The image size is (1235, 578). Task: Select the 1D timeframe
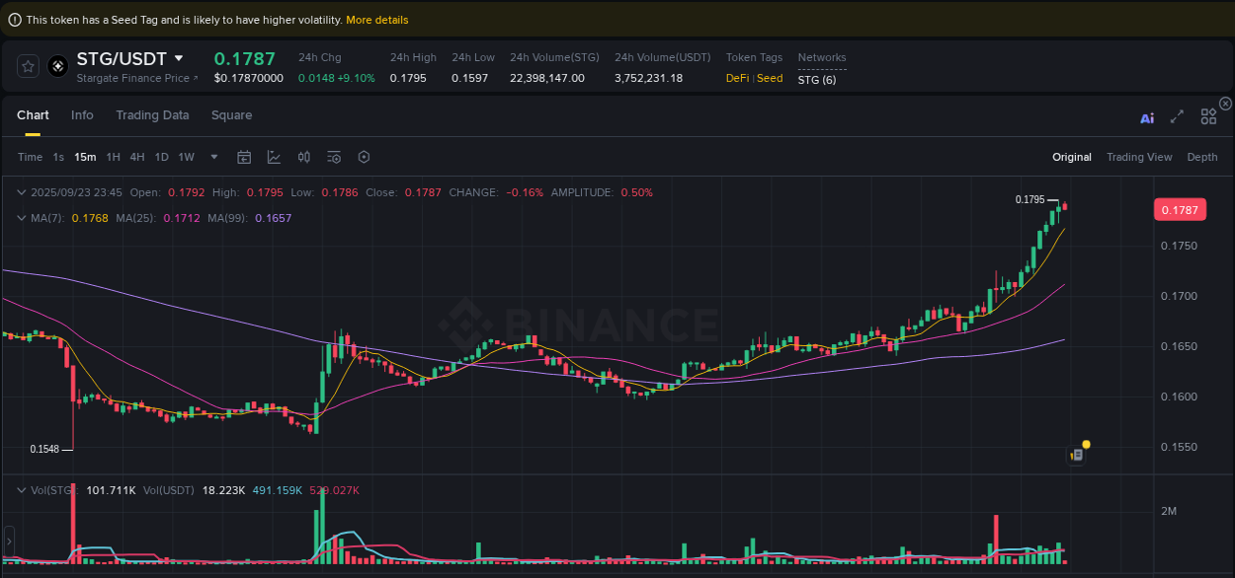pyautogui.click(x=161, y=157)
